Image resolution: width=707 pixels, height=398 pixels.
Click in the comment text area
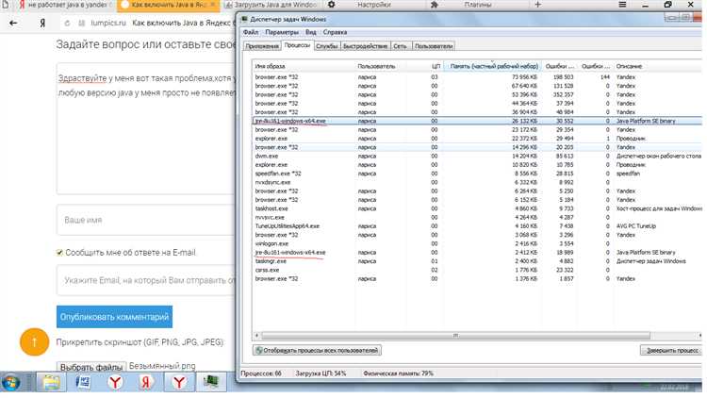145,128
